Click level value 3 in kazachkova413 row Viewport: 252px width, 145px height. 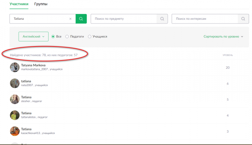click(x=228, y=131)
